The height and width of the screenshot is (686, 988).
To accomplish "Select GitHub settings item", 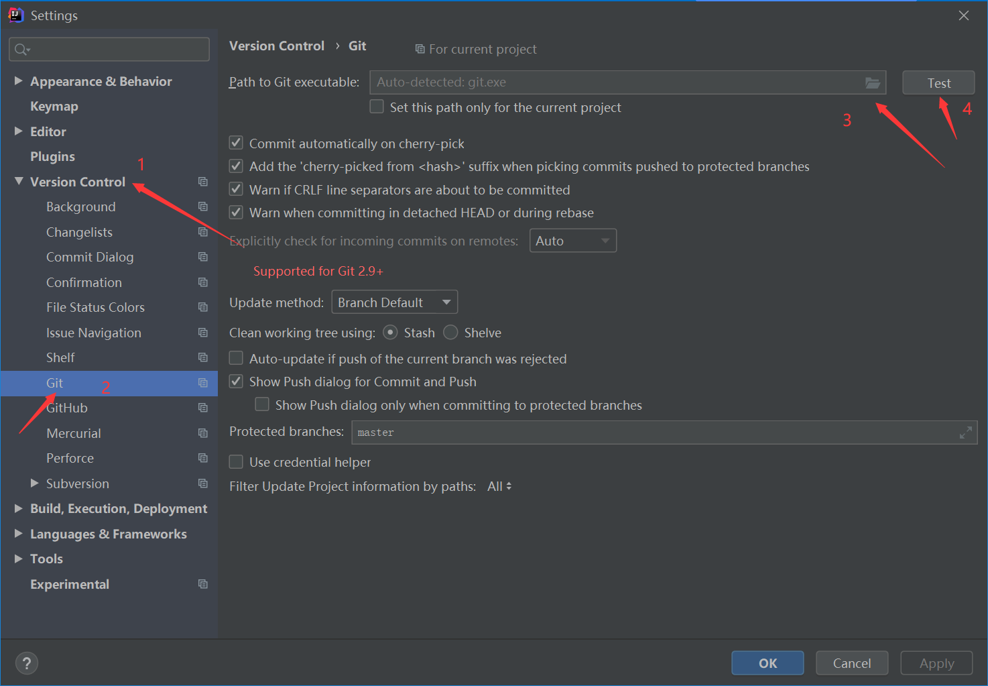I will pos(67,408).
